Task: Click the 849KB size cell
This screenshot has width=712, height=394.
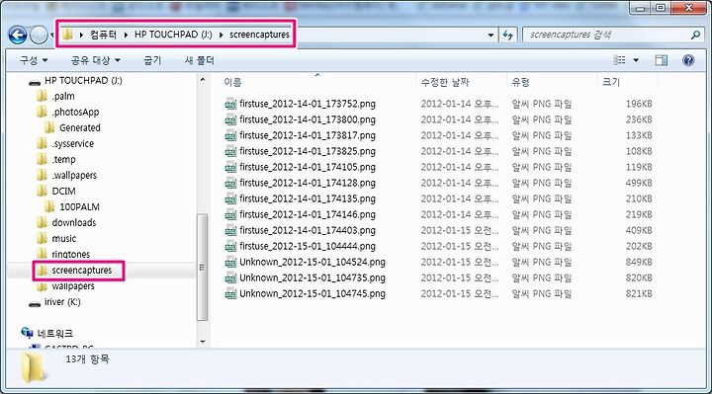Action: (x=639, y=262)
